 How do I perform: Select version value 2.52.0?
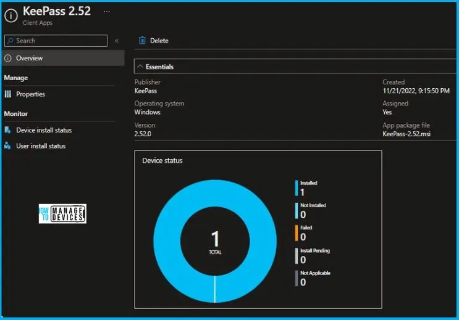pyautogui.click(x=143, y=134)
